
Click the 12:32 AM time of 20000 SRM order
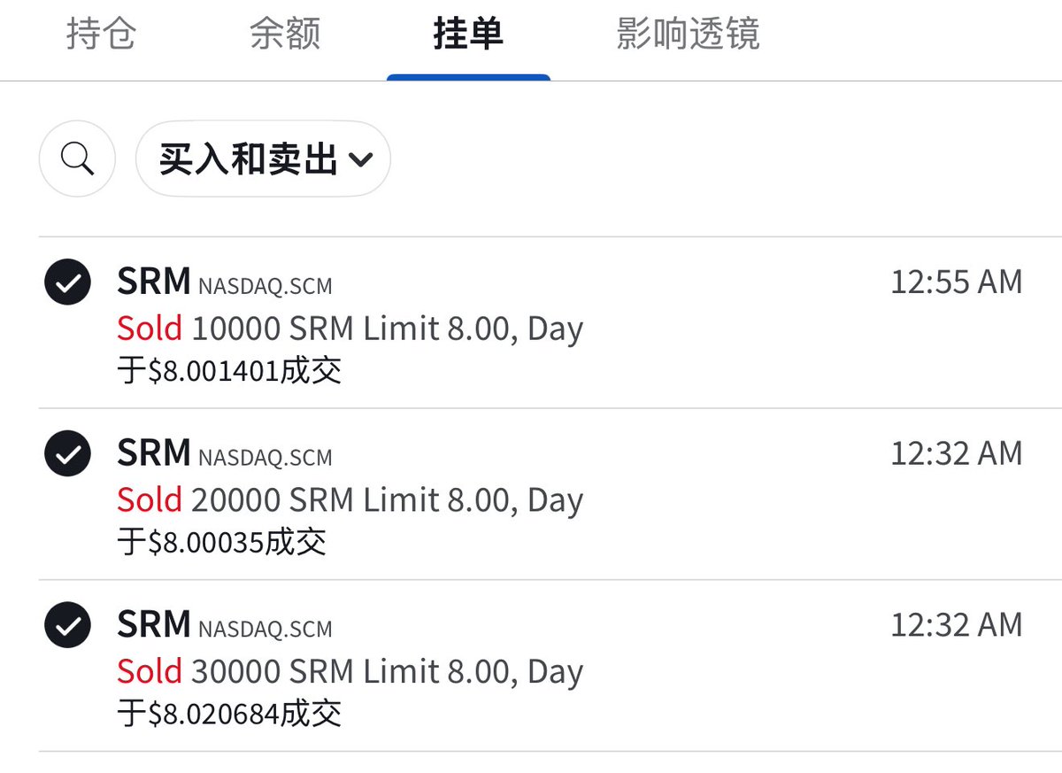point(956,453)
